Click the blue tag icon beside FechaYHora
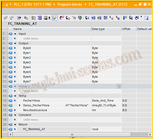This screenshot has width=153, height=139. (x=10, y=101)
